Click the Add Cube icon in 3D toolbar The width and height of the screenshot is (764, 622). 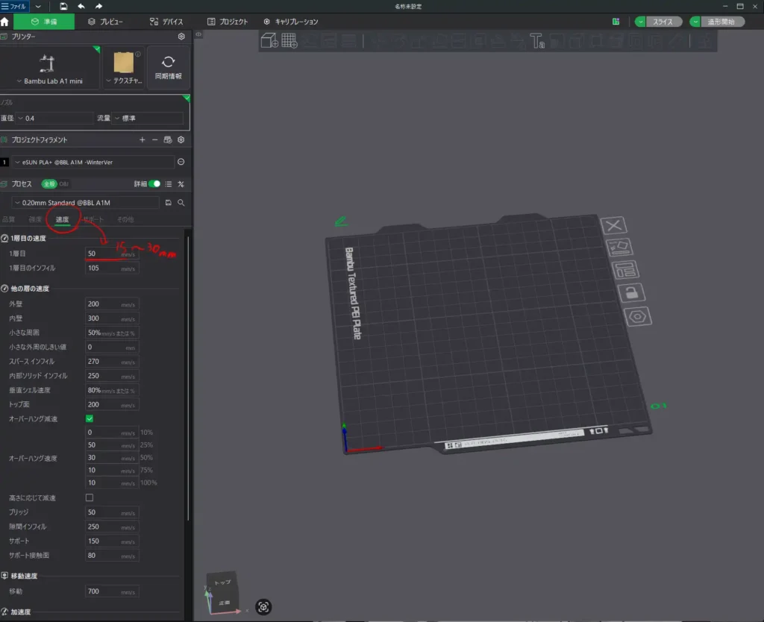pyautogui.click(x=269, y=41)
